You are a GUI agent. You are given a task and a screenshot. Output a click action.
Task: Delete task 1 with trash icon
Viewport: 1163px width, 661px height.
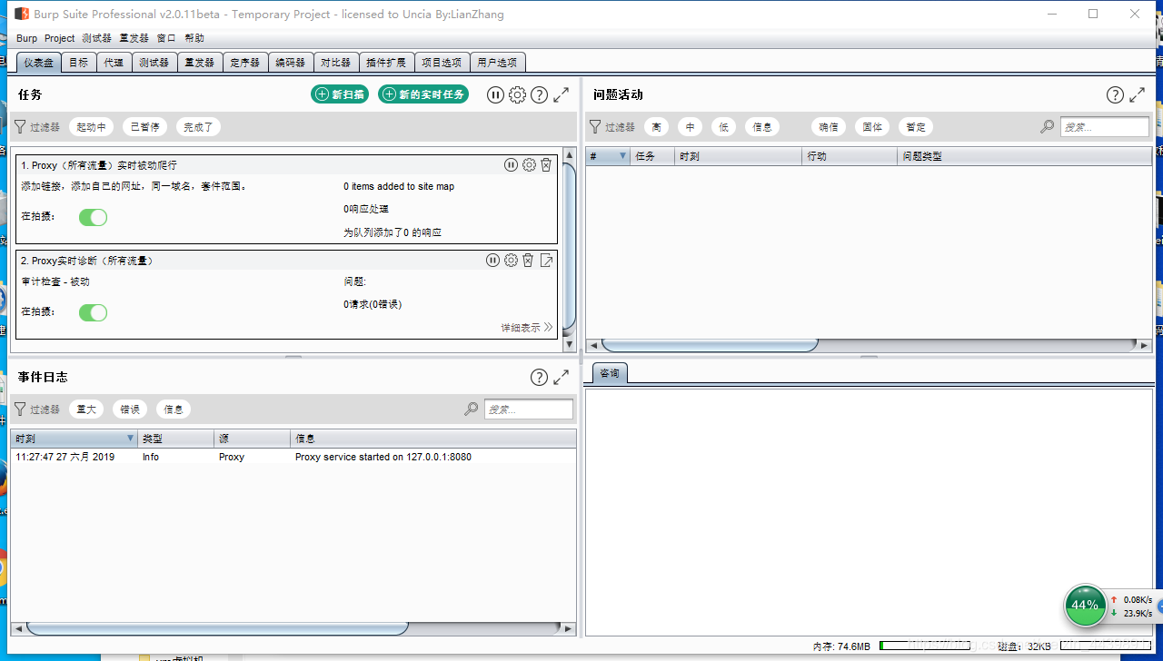click(x=546, y=164)
